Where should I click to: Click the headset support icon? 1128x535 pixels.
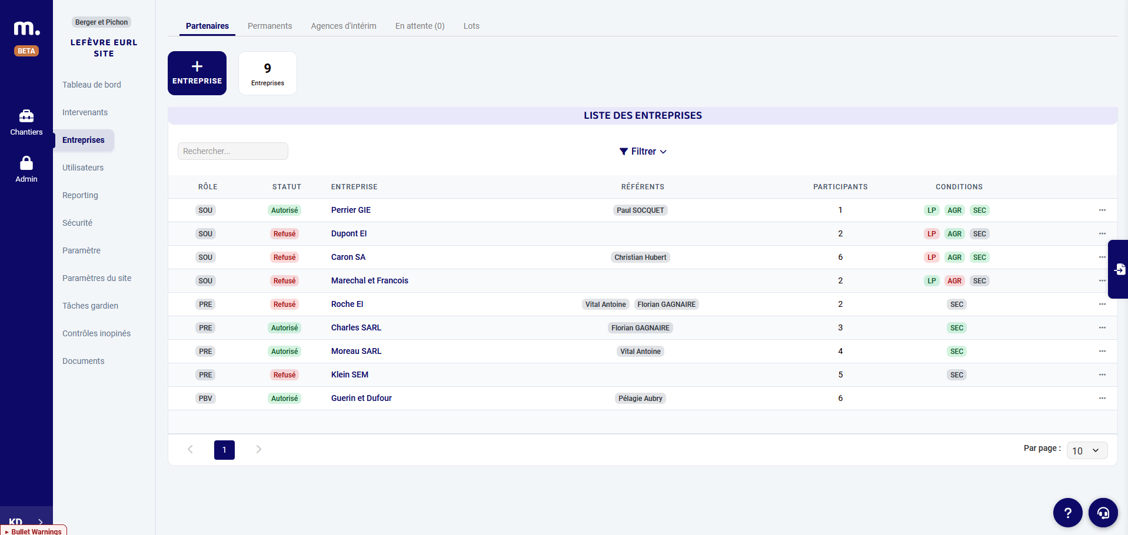click(x=1103, y=512)
